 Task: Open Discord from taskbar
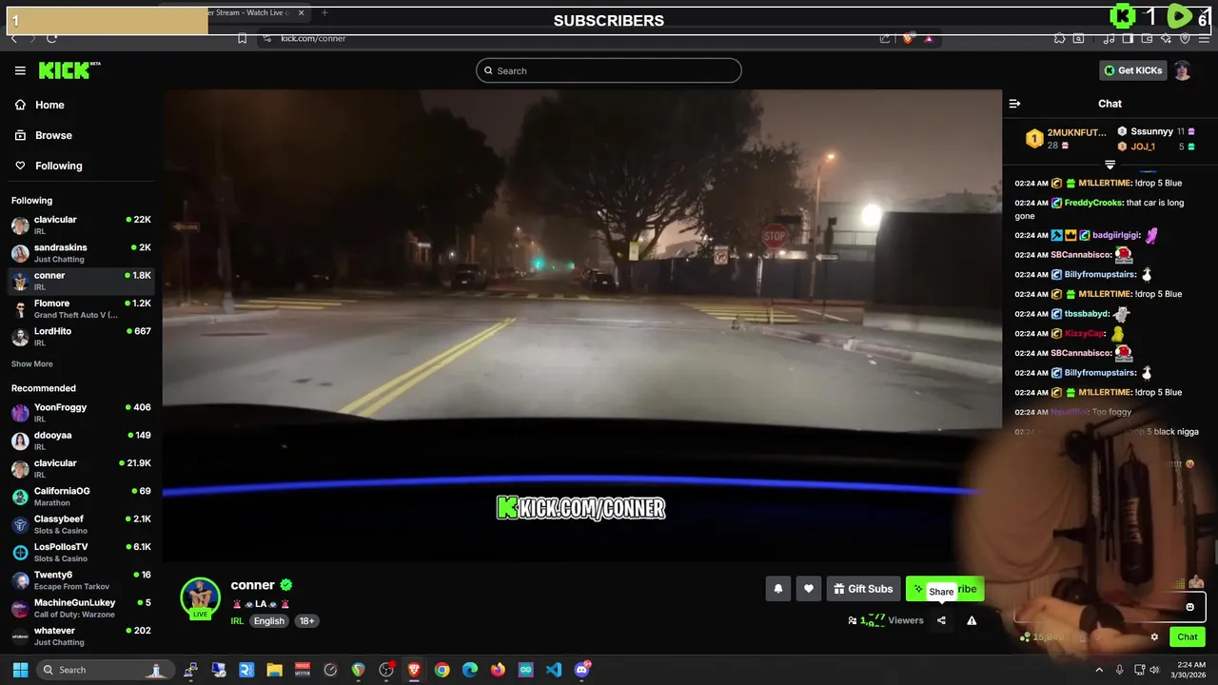coord(582,670)
